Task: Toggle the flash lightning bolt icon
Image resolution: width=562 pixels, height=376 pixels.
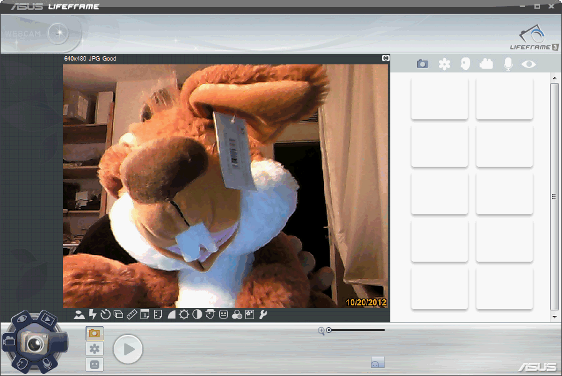Action: (92, 314)
